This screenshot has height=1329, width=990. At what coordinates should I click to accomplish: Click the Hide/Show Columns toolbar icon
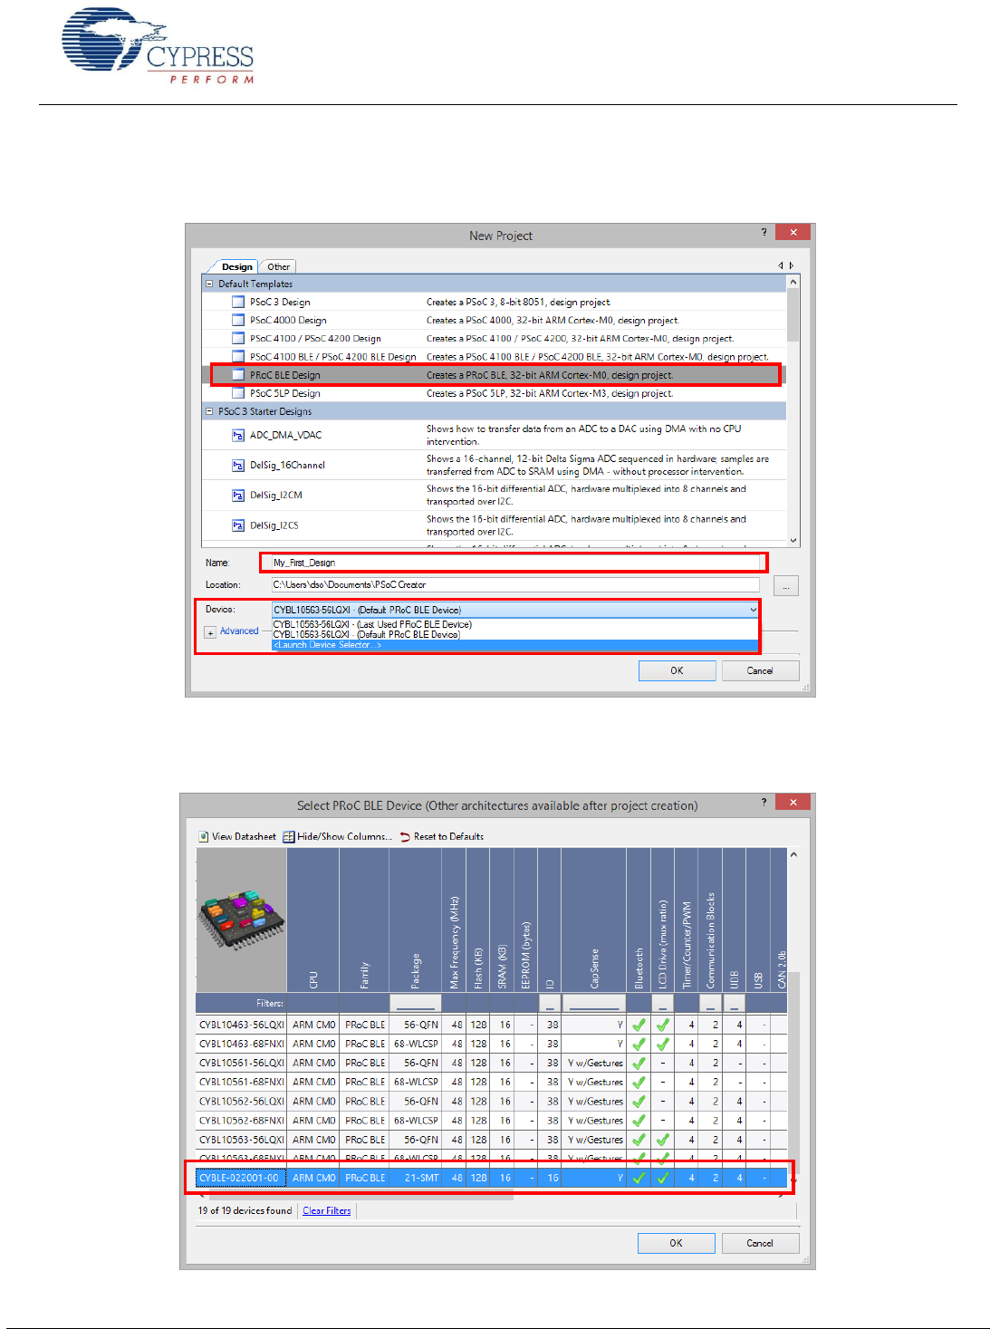[x=289, y=836]
